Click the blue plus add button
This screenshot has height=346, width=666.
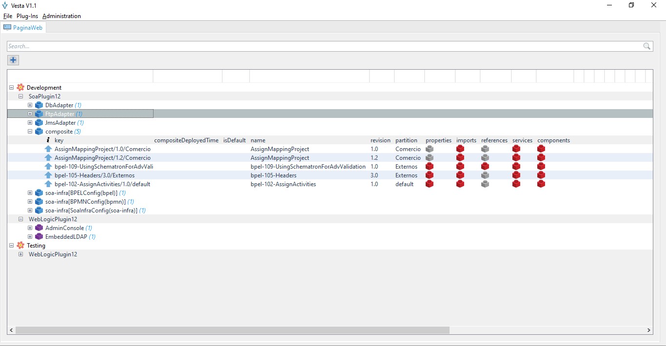click(13, 60)
